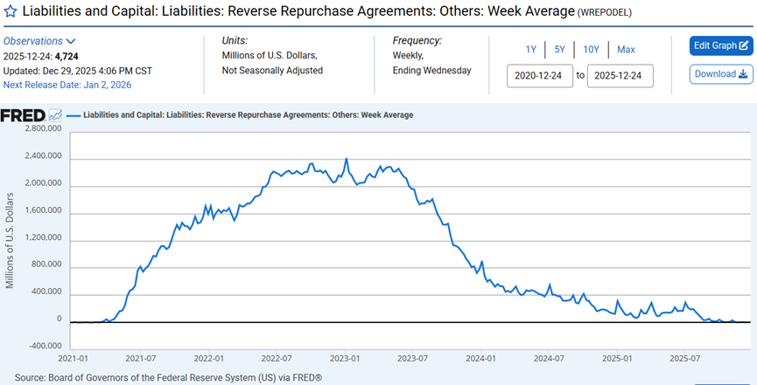Expand the Observations dropdown chevron
The width and height of the screenshot is (757, 385).
tap(71, 41)
